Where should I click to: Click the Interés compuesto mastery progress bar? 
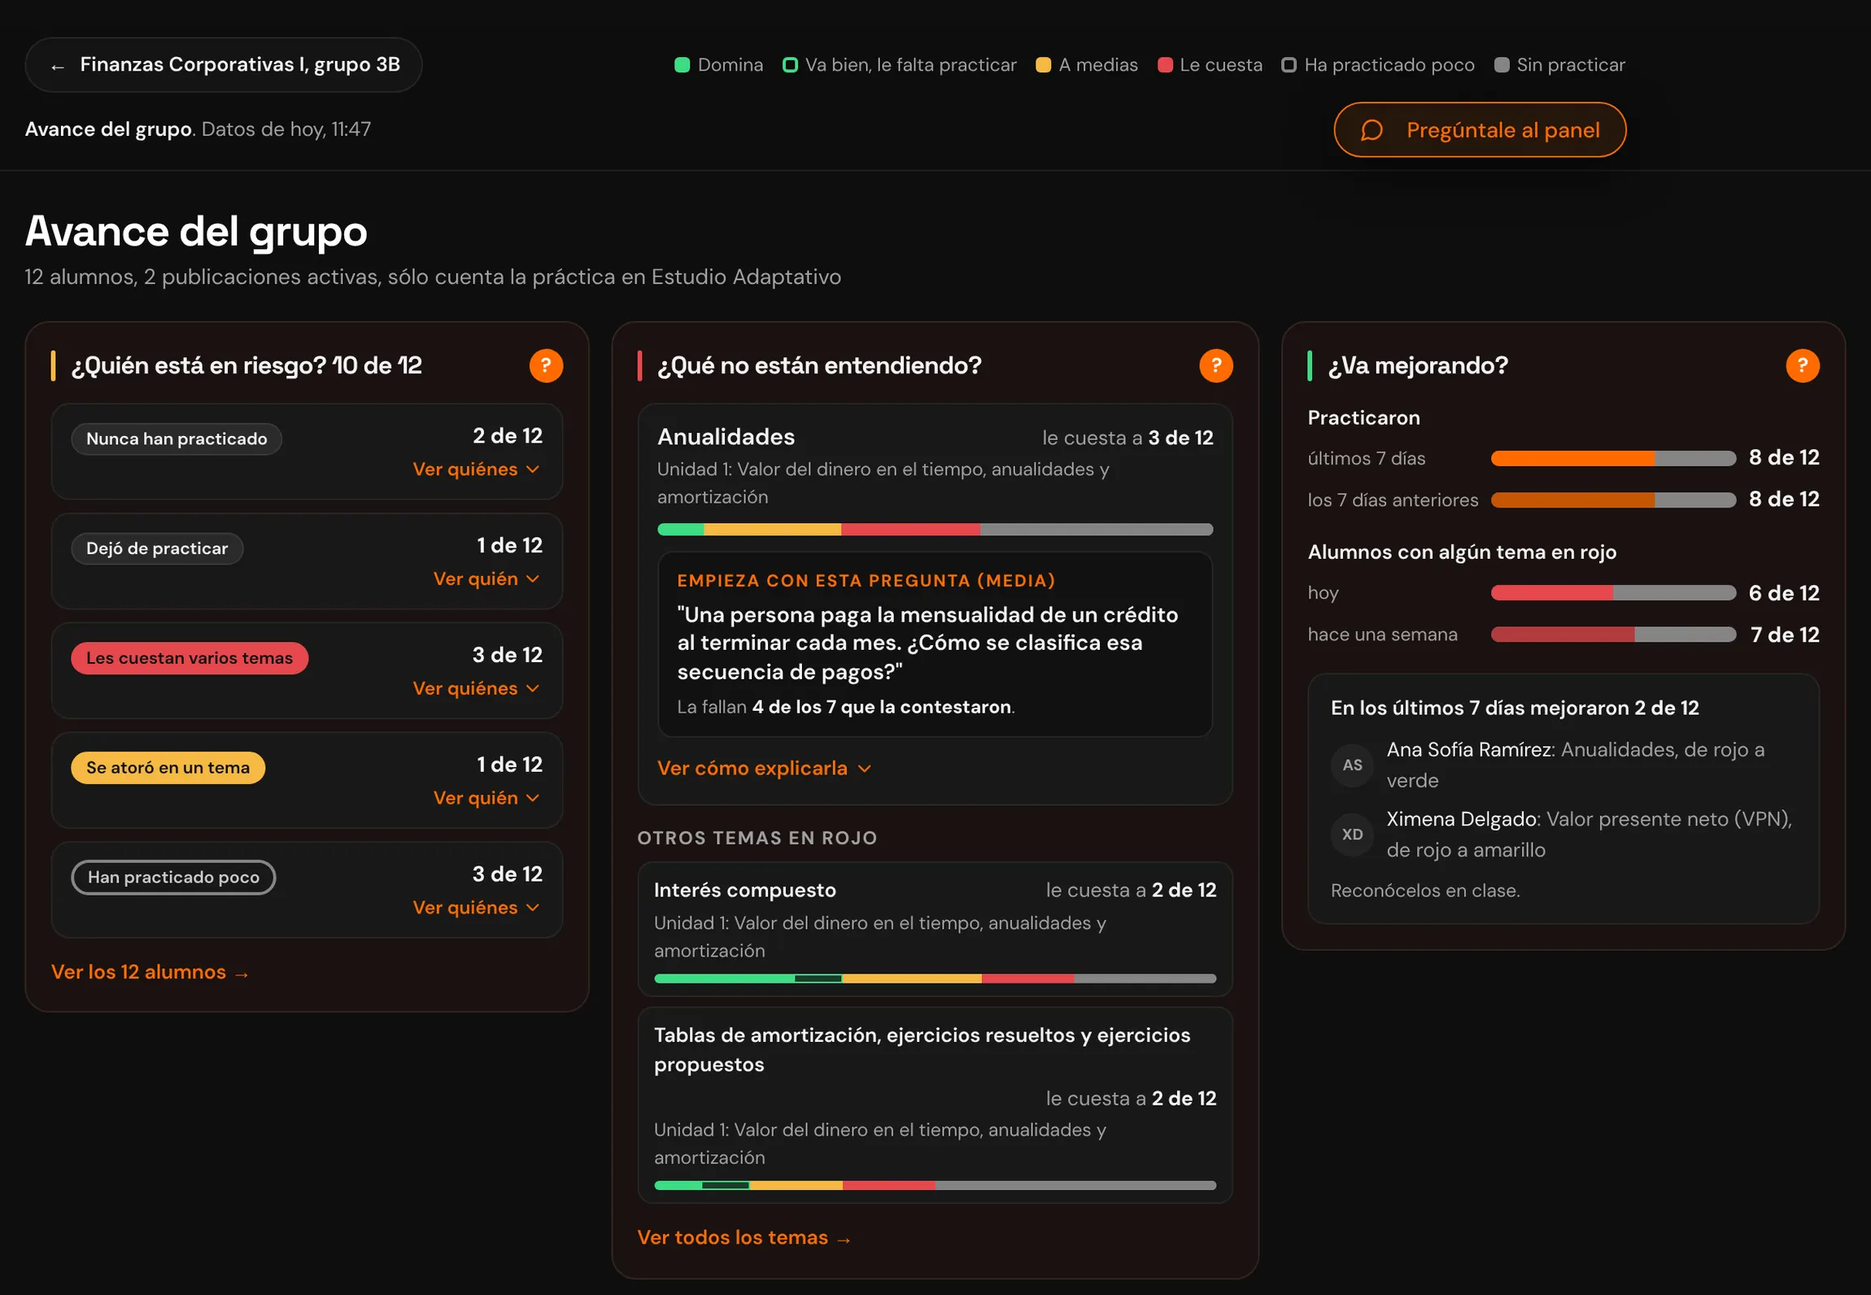(x=935, y=979)
